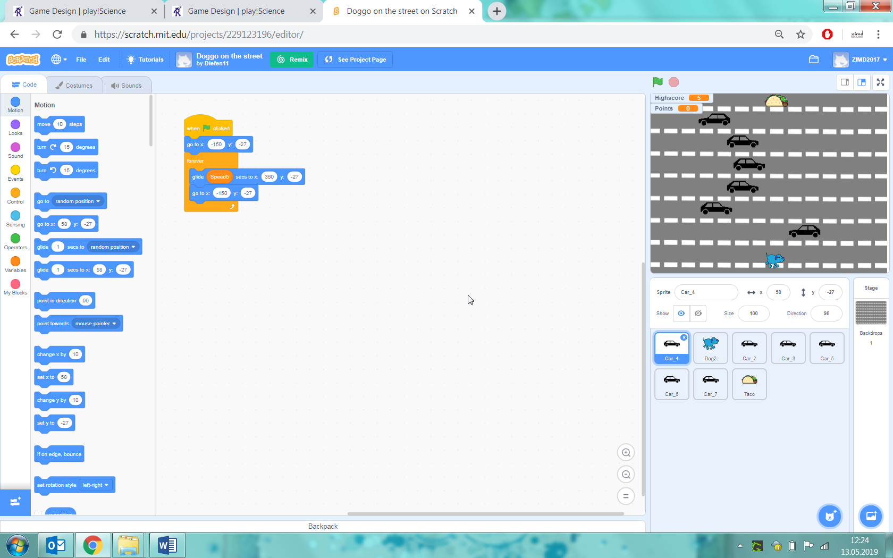The image size is (893, 558).
Task: Open Word from the Windows taskbar
Action: (167, 545)
